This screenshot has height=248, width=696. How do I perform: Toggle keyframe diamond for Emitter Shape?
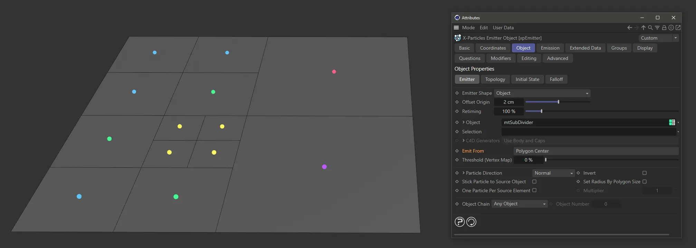[457, 93]
